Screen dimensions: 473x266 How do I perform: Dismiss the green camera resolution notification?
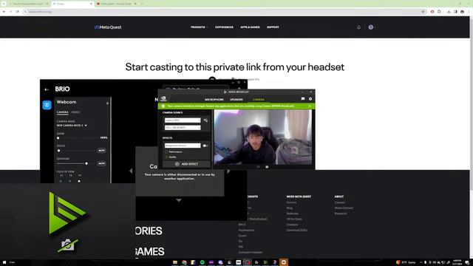coord(310,106)
